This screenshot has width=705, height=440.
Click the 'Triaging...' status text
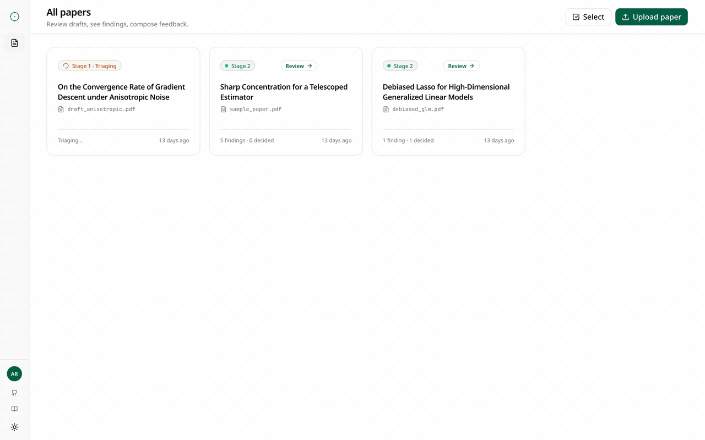70,141
